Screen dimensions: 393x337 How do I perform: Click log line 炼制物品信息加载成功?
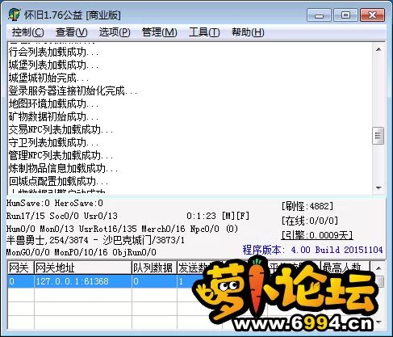(x=63, y=168)
